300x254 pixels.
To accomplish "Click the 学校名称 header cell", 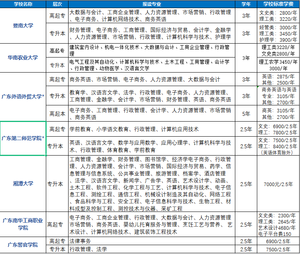I will click(x=23, y=4).
